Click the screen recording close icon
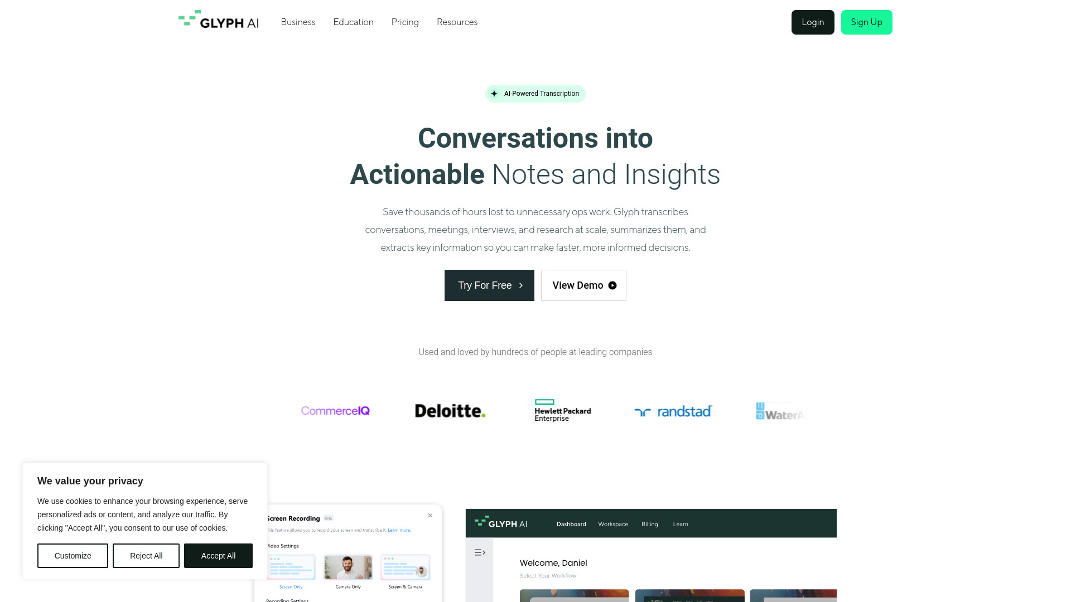The width and height of the screenshot is (1071, 602). (x=430, y=515)
